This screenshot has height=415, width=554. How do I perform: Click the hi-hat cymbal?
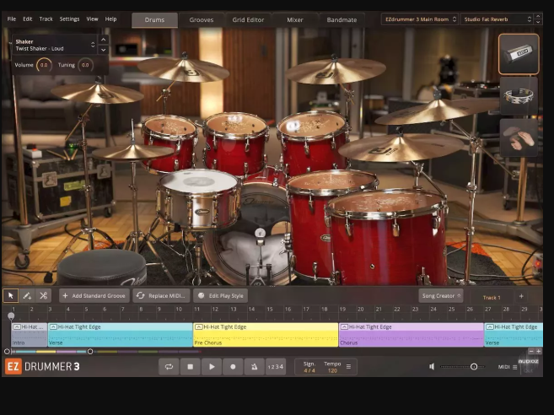pos(132,152)
